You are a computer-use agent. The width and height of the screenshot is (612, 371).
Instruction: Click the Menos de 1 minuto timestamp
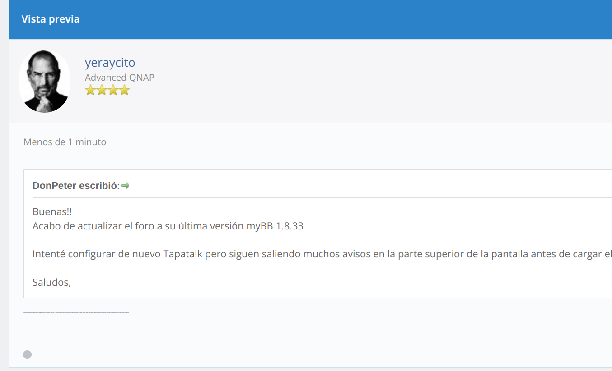coord(65,142)
